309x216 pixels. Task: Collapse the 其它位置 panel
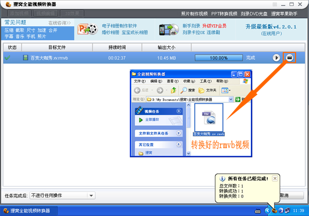[x=179, y=145]
